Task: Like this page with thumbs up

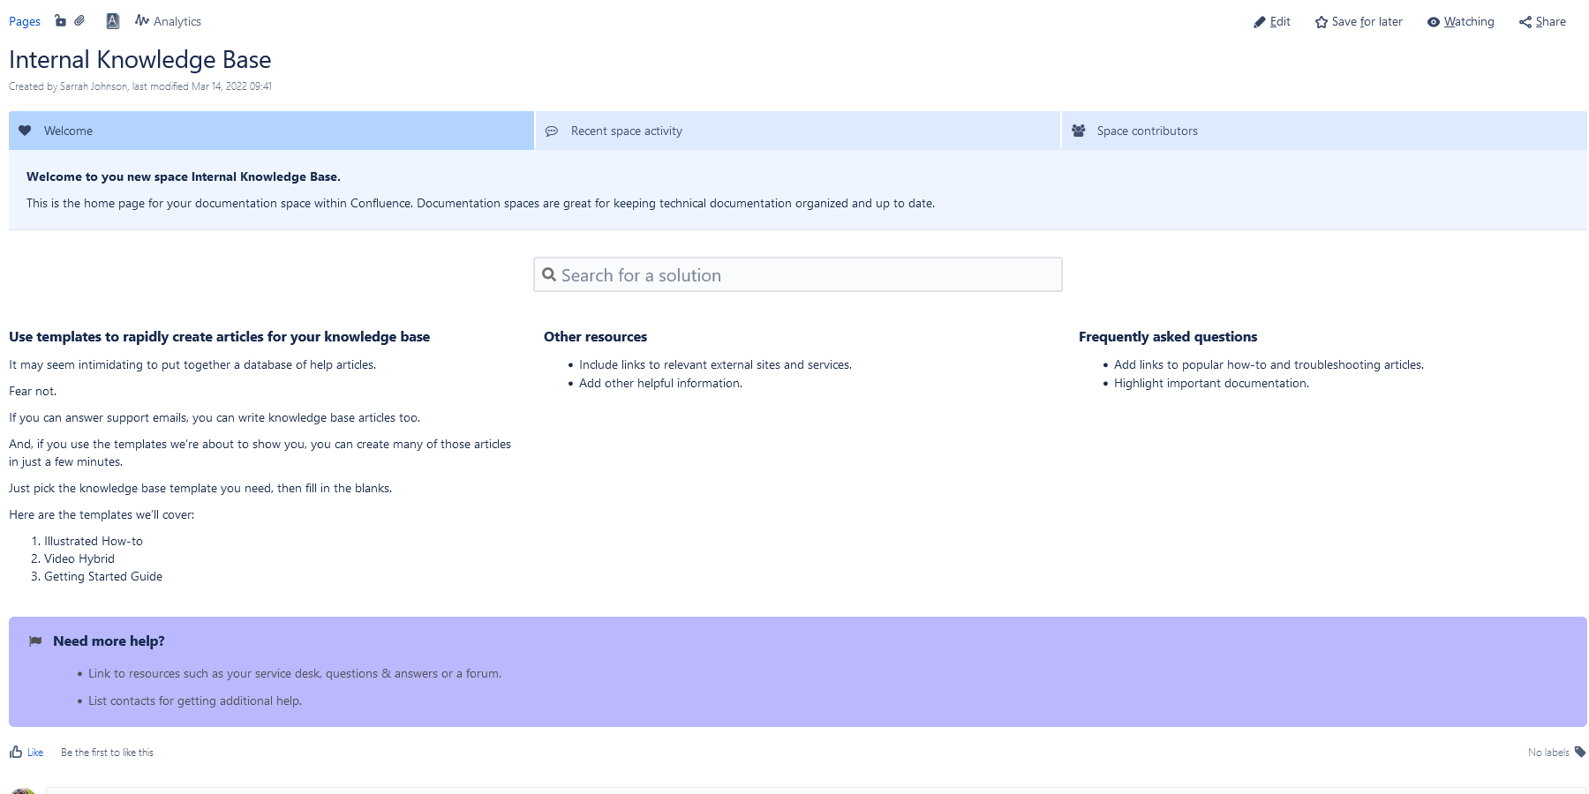Action: pos(26,752)
